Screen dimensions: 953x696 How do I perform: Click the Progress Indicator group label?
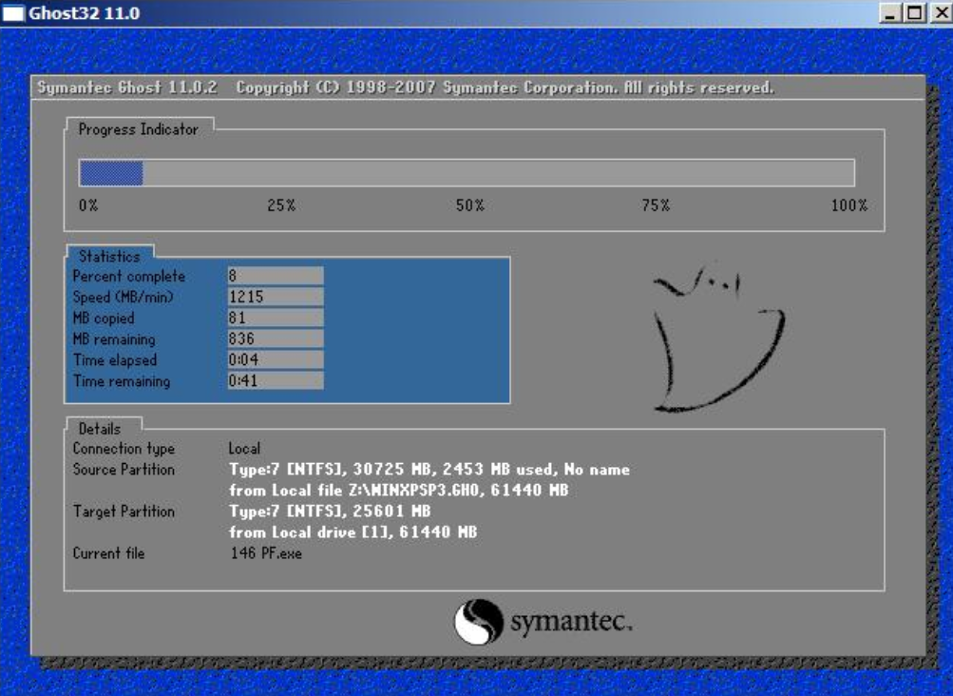coord(138,129)
